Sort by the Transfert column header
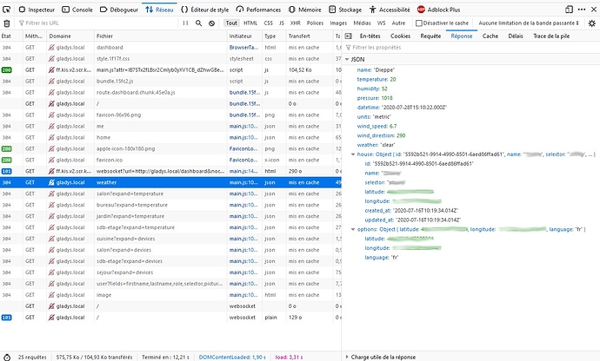Screen dimensions: 600x361 tap(310, 36)
